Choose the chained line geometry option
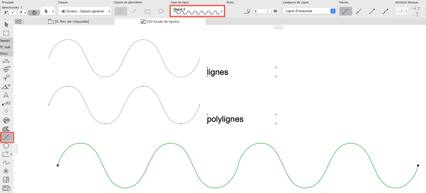 click(134, 11)
